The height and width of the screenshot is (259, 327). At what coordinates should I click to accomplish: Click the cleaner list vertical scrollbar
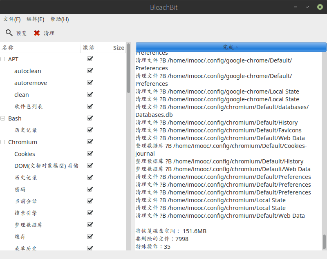(x=128, y=69)
